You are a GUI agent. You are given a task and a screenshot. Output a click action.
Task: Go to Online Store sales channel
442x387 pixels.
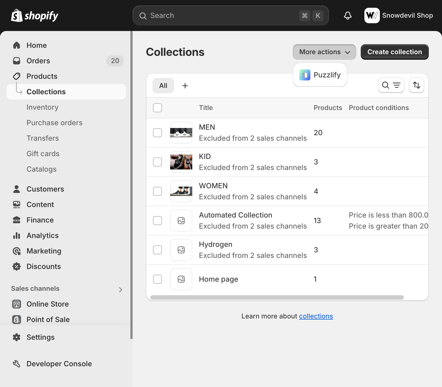click(x=48, y=304)
